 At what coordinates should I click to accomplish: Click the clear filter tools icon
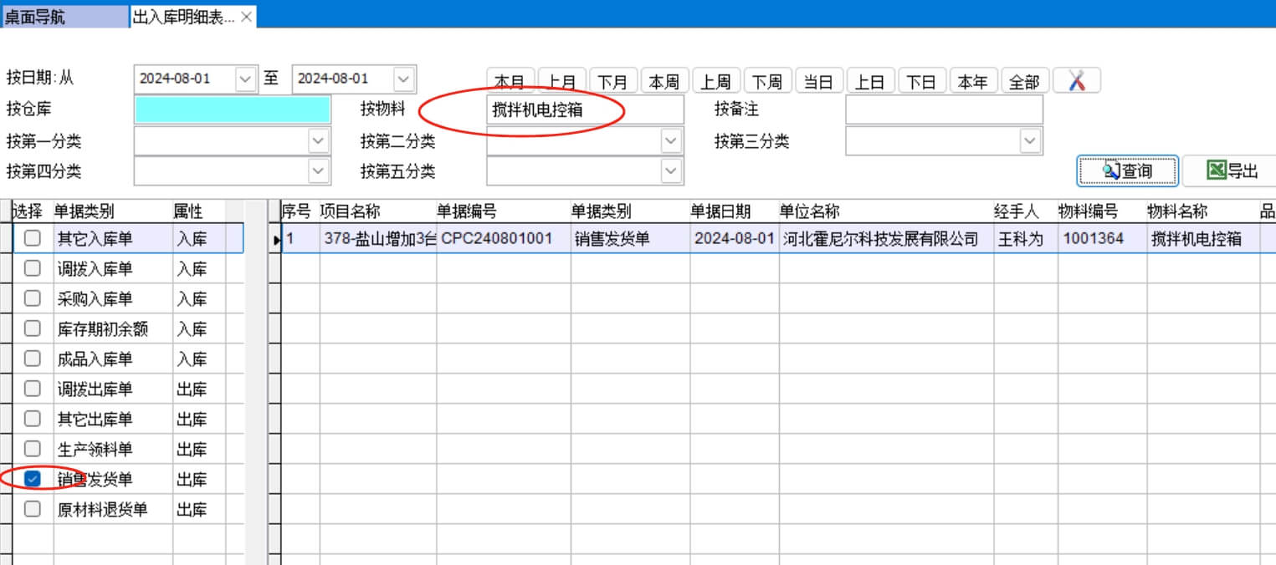click(x=1076, y=81)
